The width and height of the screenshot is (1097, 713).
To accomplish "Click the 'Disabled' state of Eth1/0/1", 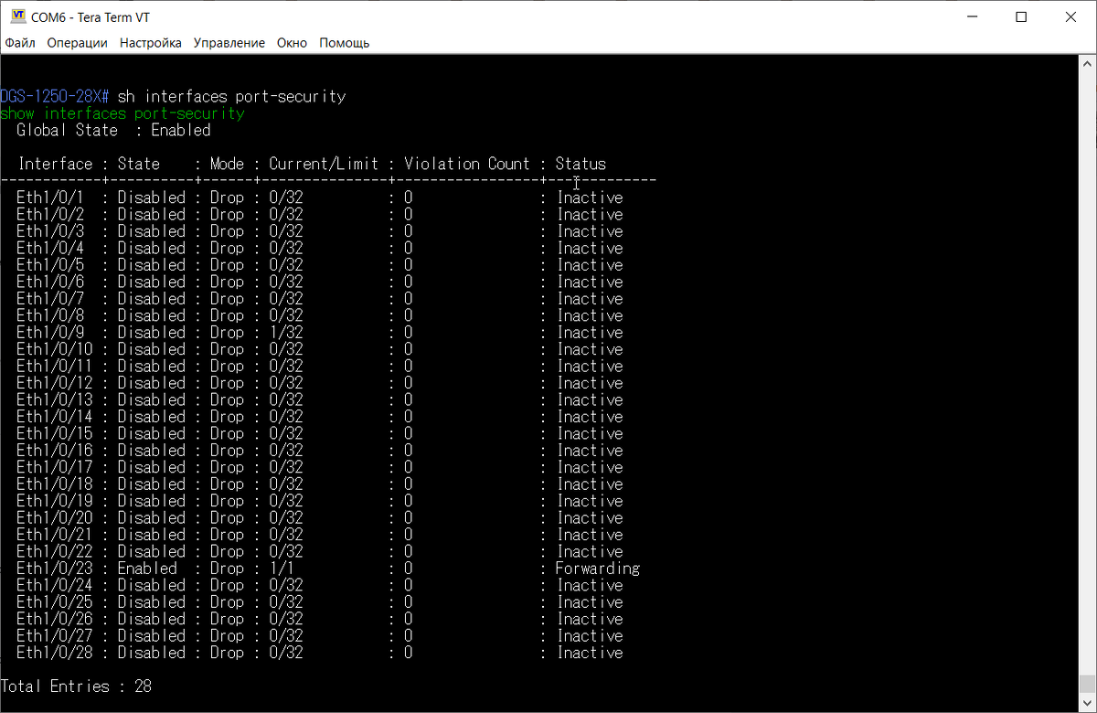I will 151,197.
